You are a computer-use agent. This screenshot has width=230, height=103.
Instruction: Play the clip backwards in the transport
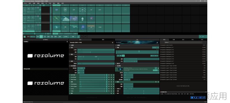(x=118, y=56)
